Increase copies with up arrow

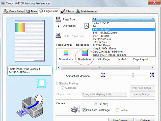point(96,103)
